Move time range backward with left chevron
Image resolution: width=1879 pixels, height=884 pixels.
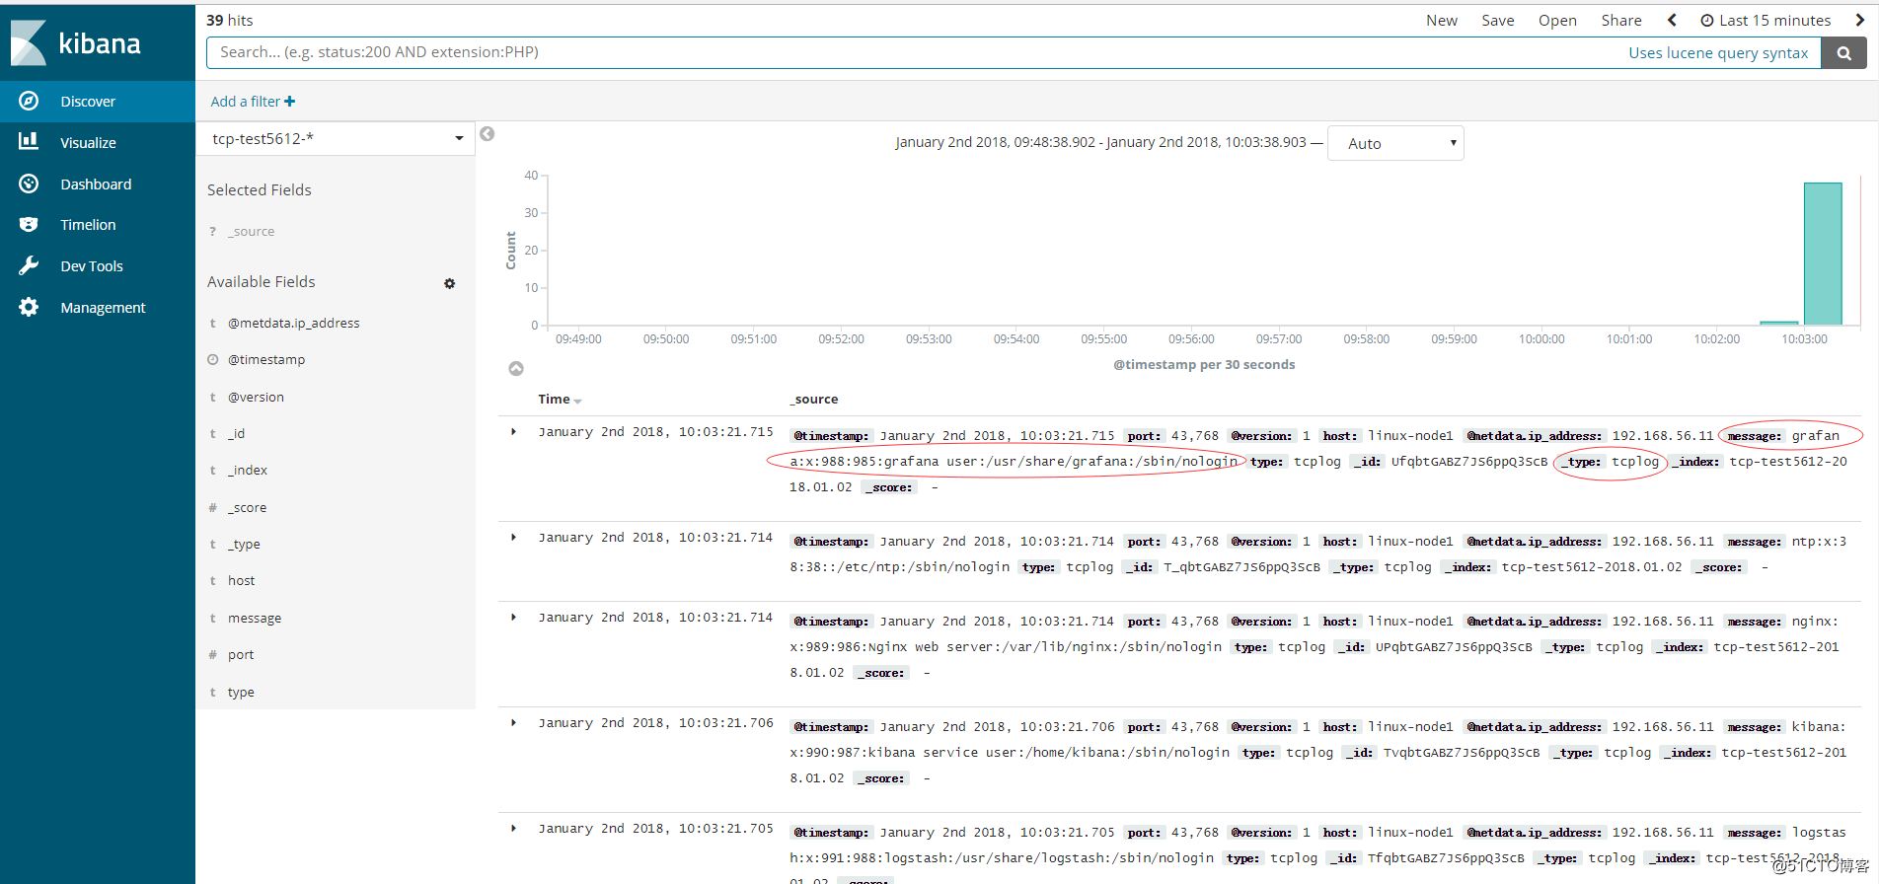pyautogui.click(x=1672, y=20)
